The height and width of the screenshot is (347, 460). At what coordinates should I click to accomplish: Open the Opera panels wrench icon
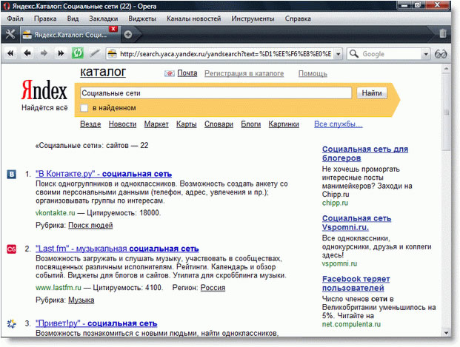click(x=10, y=34)
